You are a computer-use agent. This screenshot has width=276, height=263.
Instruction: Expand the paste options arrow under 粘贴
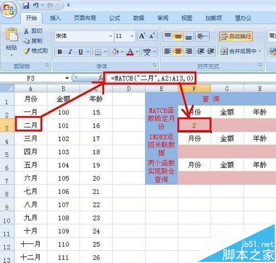pos(12,55)
